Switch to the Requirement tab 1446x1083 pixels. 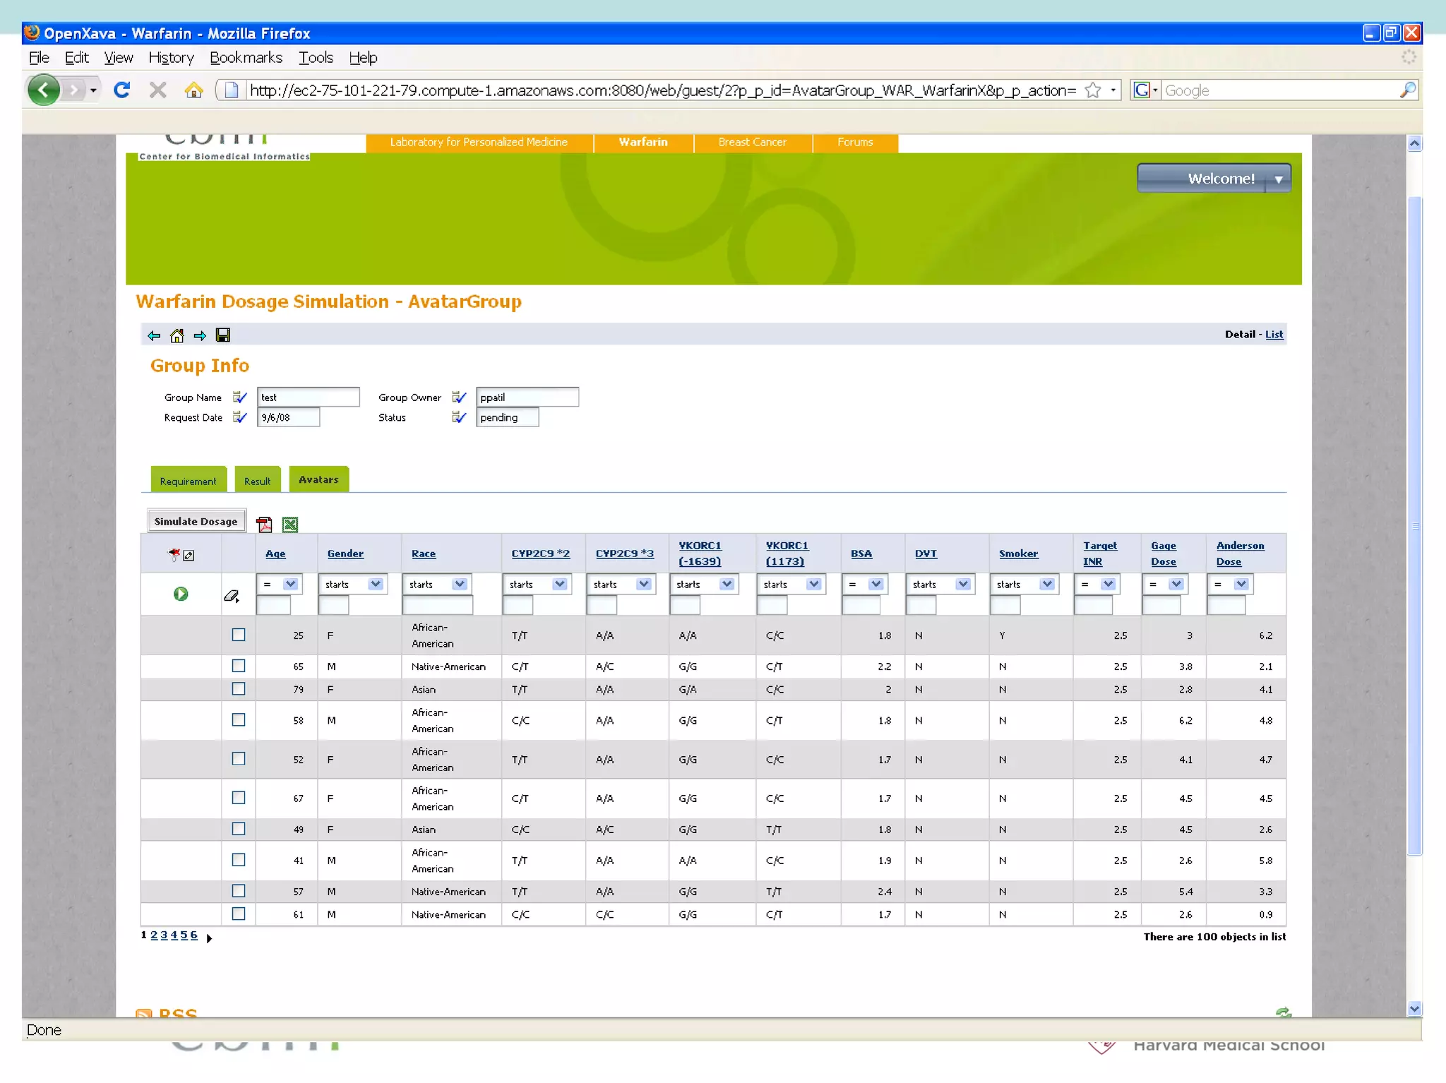pyautogui.click(x=188, y=481)
